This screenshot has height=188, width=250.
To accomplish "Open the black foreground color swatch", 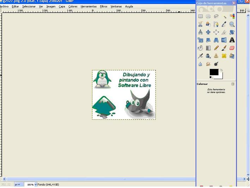I will pyautogui.click(x=214, y=72).
